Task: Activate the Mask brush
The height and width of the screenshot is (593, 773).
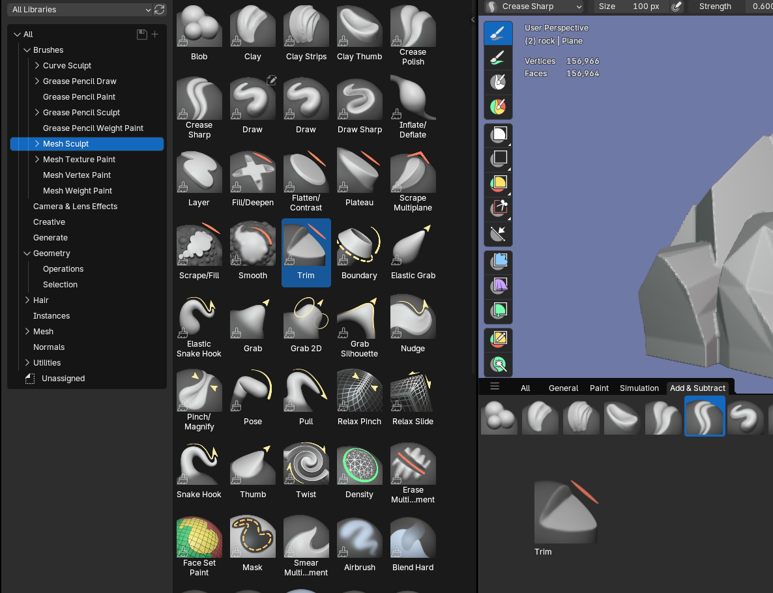Action: click(x=252, y=543)
